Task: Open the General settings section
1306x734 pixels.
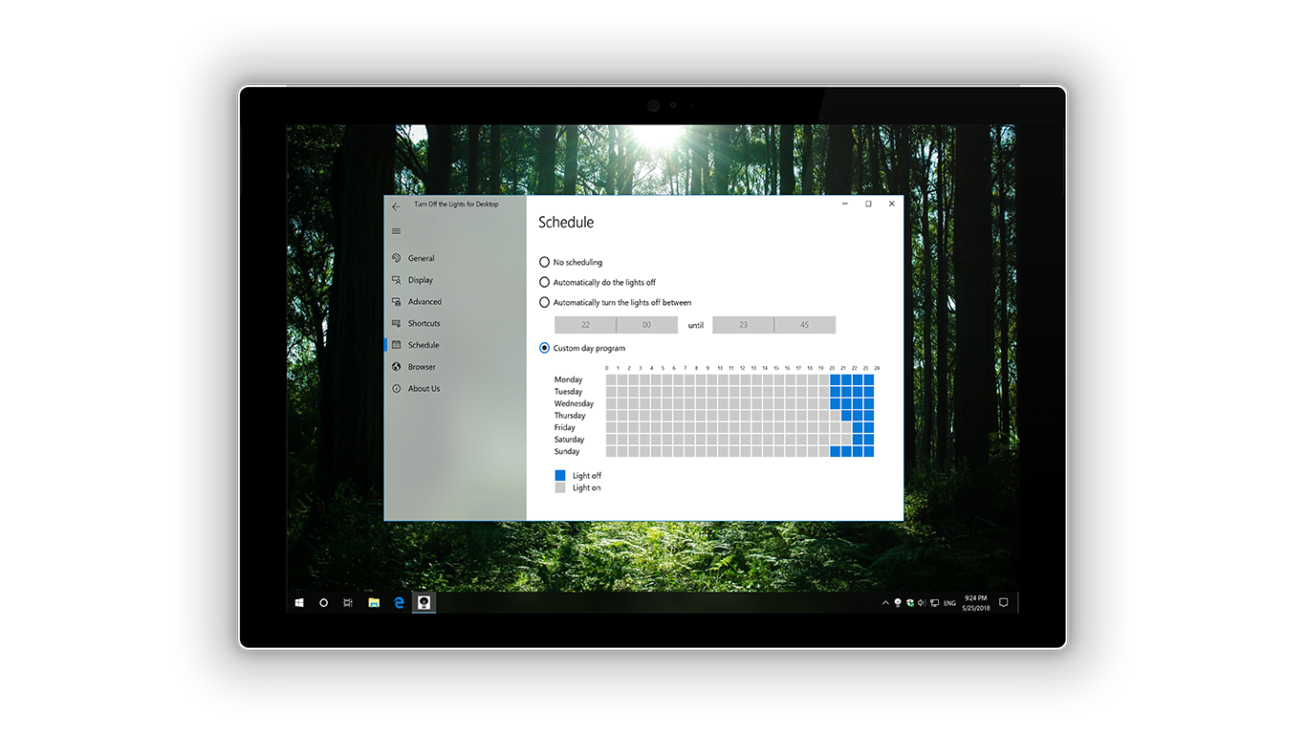Action: [421, 258]
